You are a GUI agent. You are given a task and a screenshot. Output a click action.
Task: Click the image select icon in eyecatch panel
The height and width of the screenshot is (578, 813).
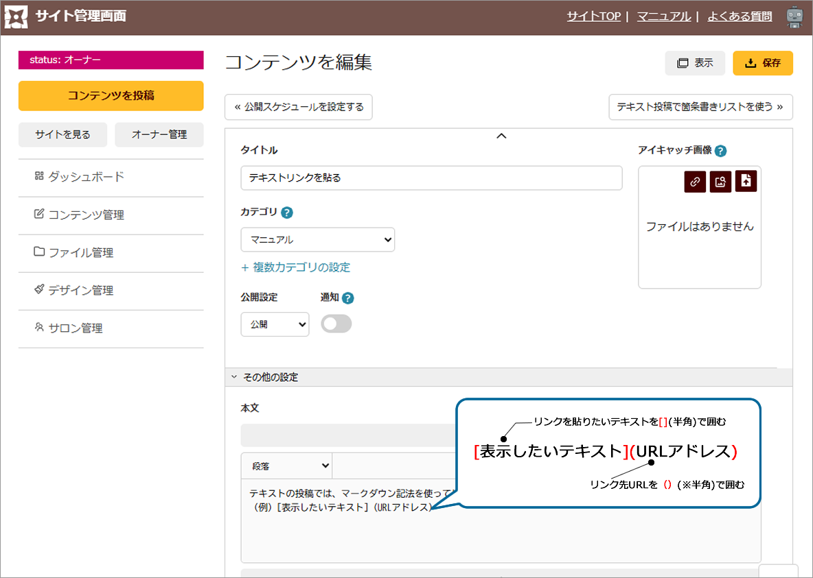(720, 182)
